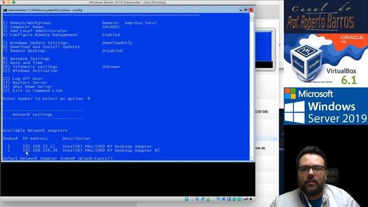Click the 'SRVAD01' computer name value
Screen dimensions: 368x207
coord(111,27)
